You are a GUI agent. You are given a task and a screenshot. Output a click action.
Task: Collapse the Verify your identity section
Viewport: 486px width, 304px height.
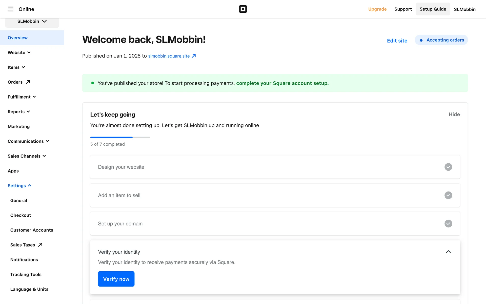click(x=448, y=252)
